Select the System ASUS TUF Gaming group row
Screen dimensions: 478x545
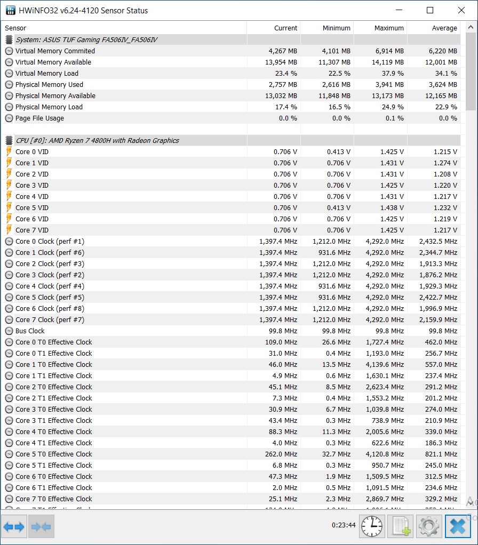232,39
